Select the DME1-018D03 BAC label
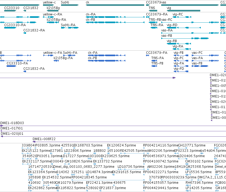This screenshot has height=192, width=226. pyautogui.click(x=12, y=123)
